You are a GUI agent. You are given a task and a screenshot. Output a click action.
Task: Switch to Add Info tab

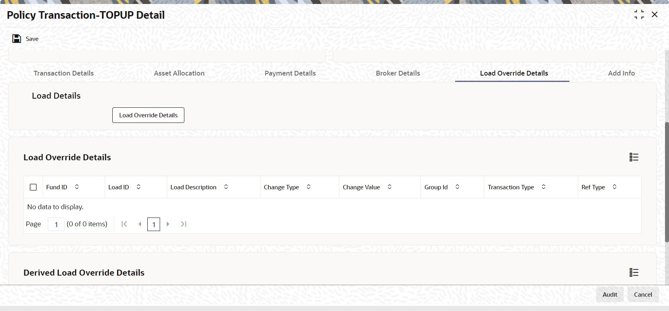coord(621,73)
